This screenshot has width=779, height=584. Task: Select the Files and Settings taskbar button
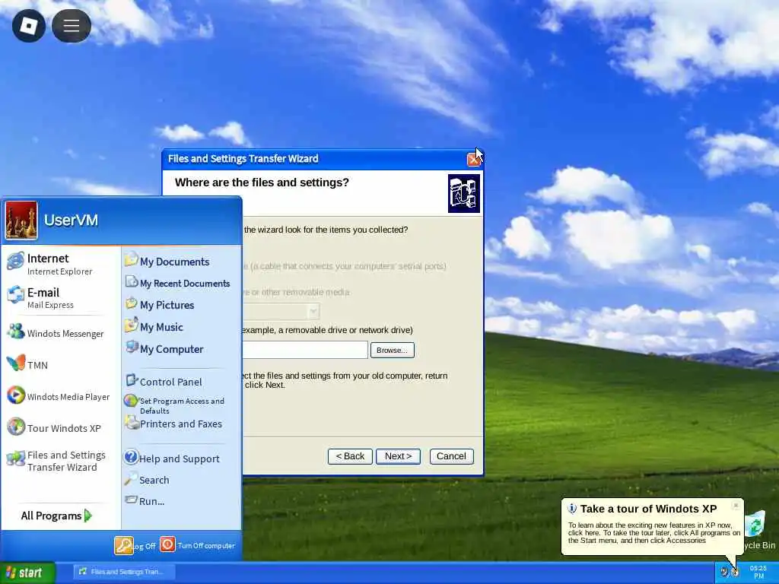click(125, 572)
